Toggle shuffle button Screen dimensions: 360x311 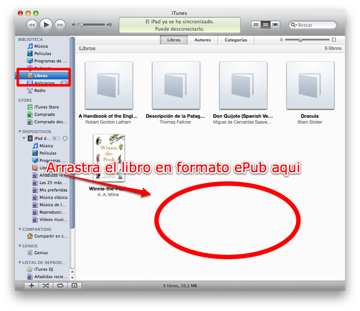coord(46,286)
